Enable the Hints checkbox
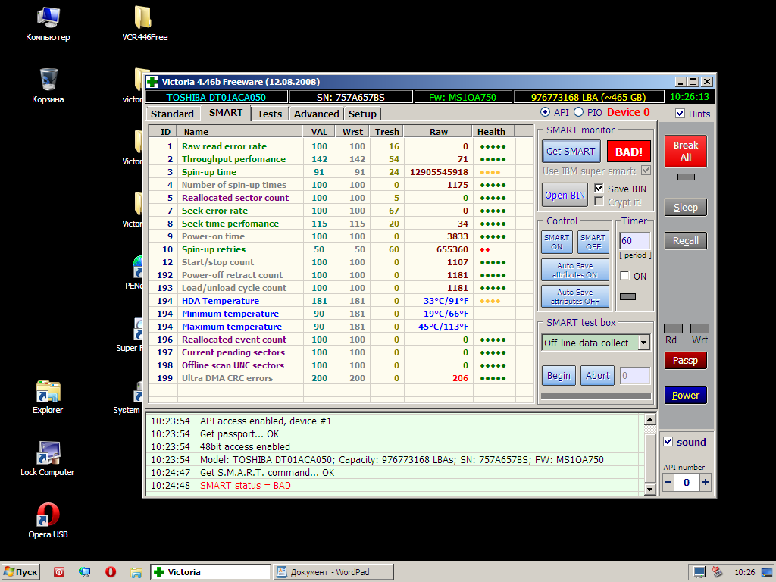 pyautogui.click(x=680, y=114)
